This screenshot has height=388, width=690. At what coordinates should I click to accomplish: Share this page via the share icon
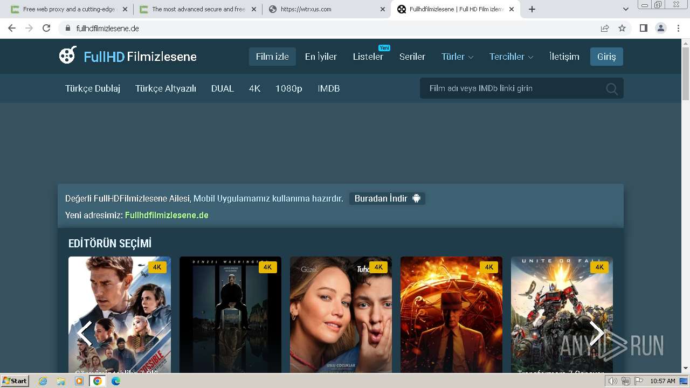[605, 28]
